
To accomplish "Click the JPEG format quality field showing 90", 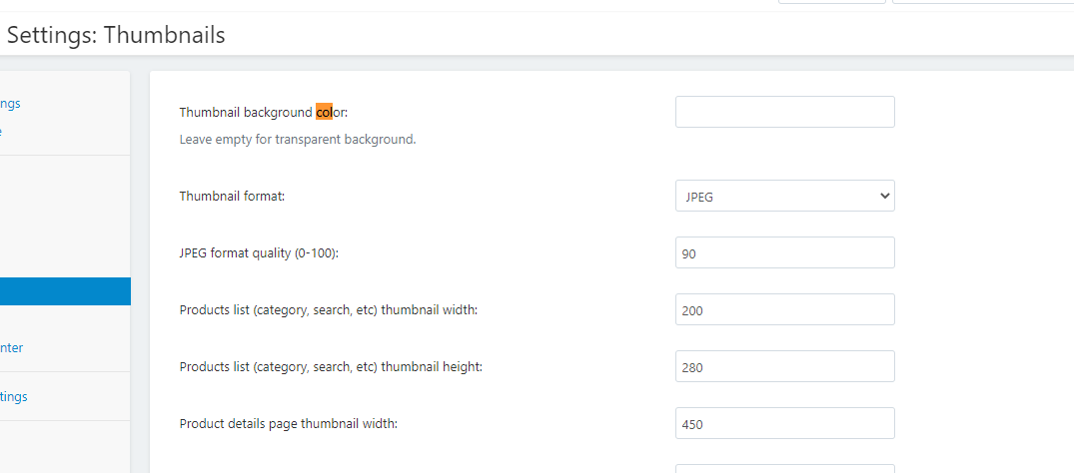I will point(785,252).
